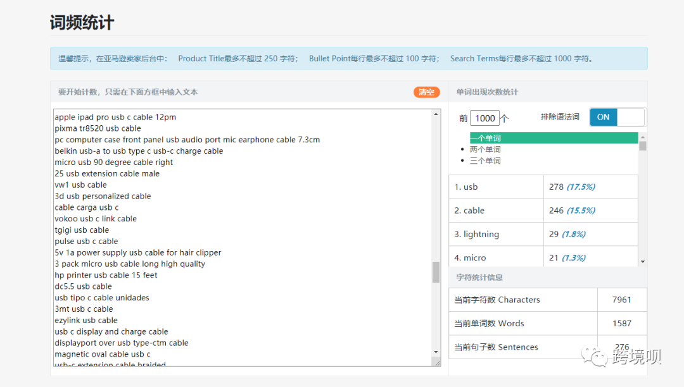Click line '3mt usb c cable'
The height and width of the screenshot is (387, 684).
84,309
